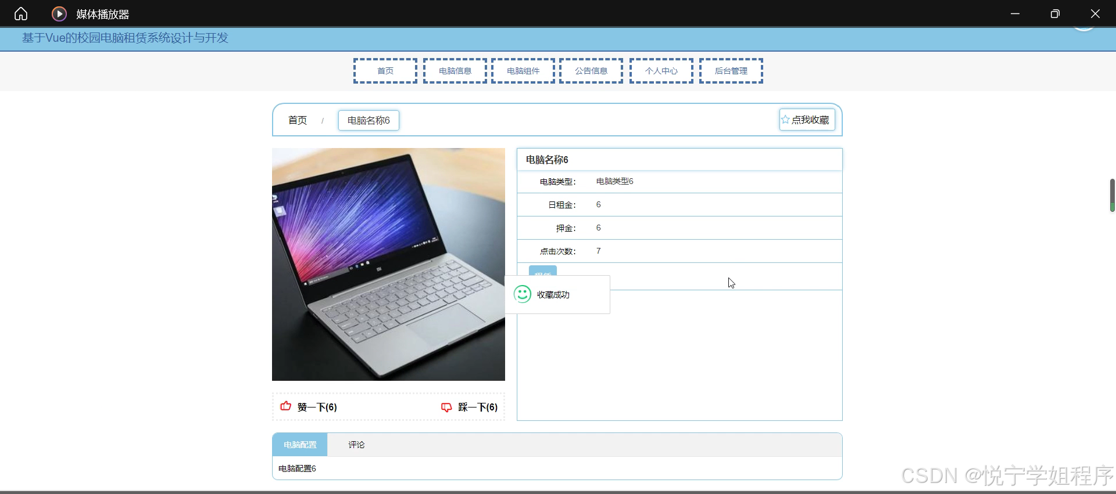Click the 电脑名称6 title in details panel
Image resolution: width=1116 pixels, height=494 pixels.
[x=547, y=160]
